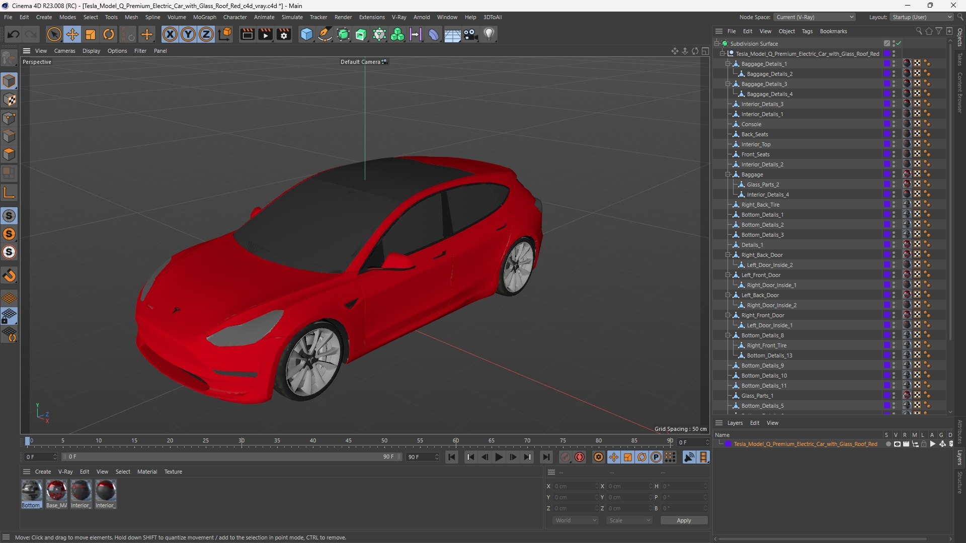This screenshot has width=966, height=543.
Task: Click the end frame 90 F field
Action: point(423,457)
